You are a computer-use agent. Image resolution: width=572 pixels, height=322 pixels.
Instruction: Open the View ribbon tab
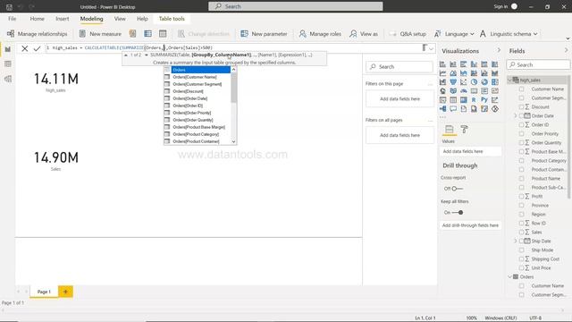[120, 19]
